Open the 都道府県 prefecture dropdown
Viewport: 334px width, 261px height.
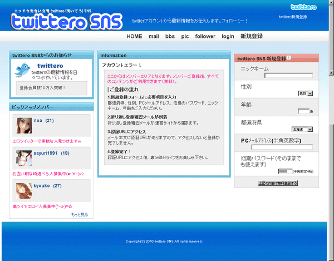pyautogui.click(x=302, y=129)
